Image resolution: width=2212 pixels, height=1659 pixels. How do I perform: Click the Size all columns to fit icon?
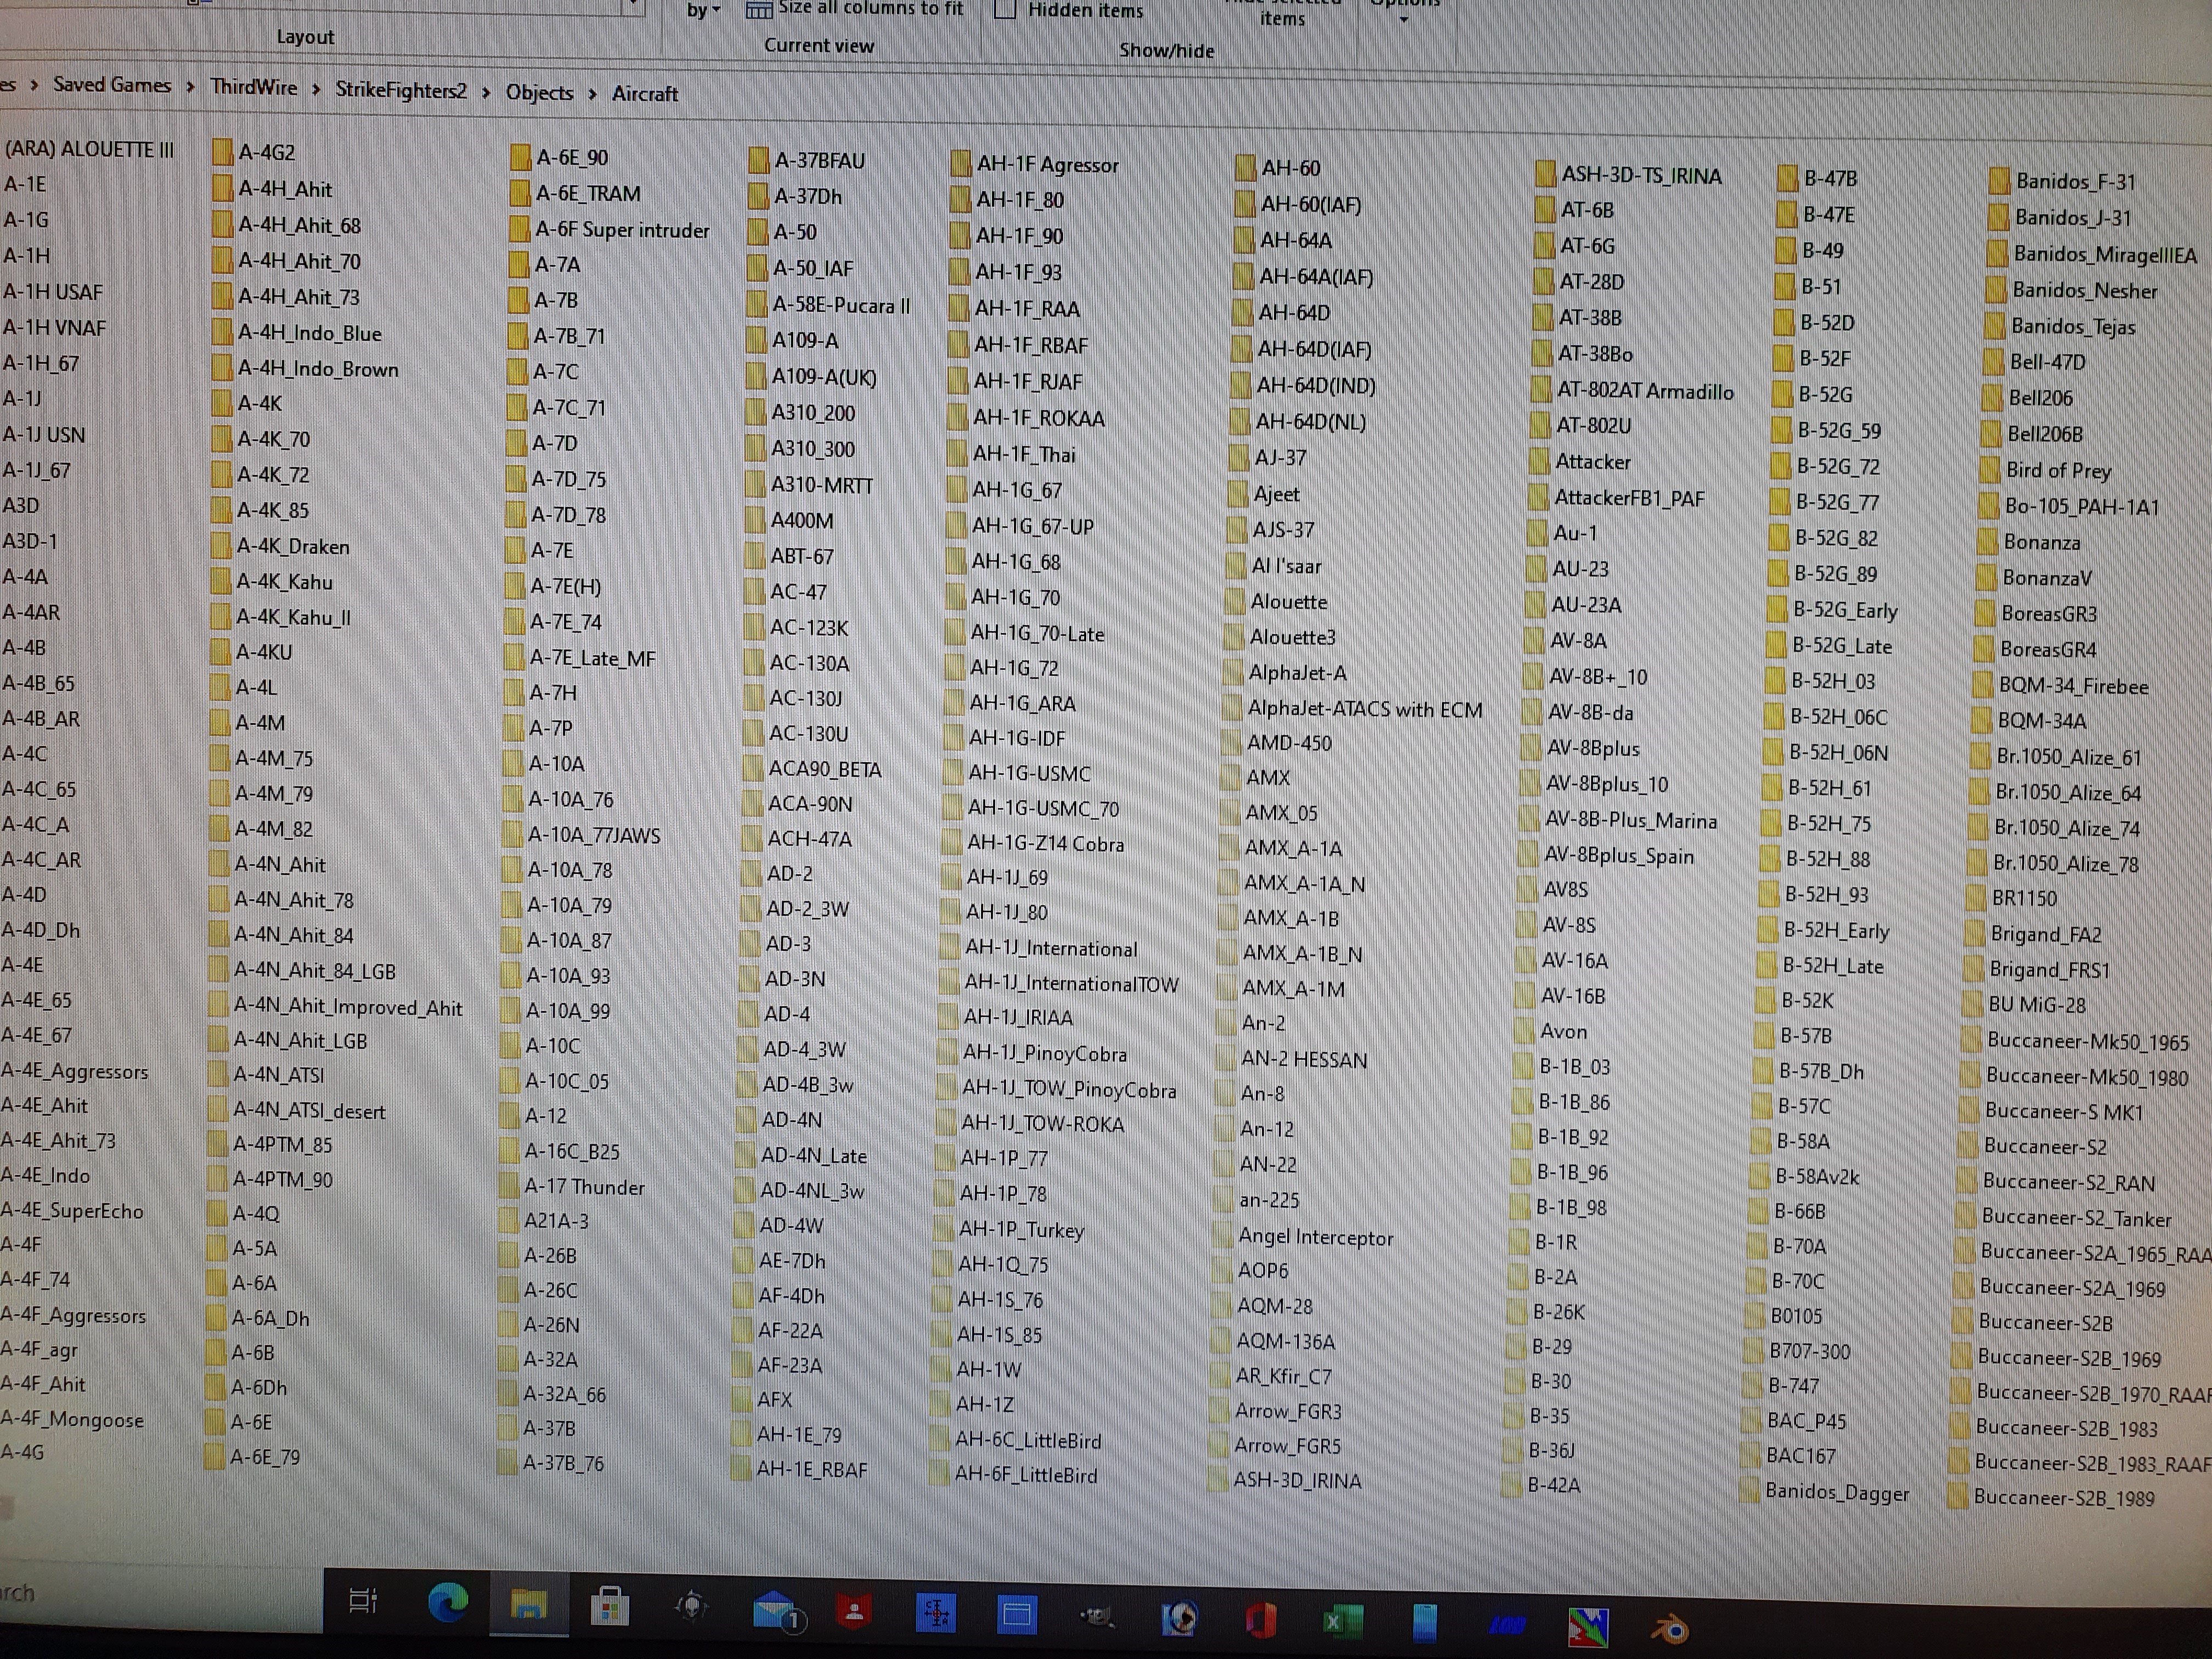[x=759, y=9]
